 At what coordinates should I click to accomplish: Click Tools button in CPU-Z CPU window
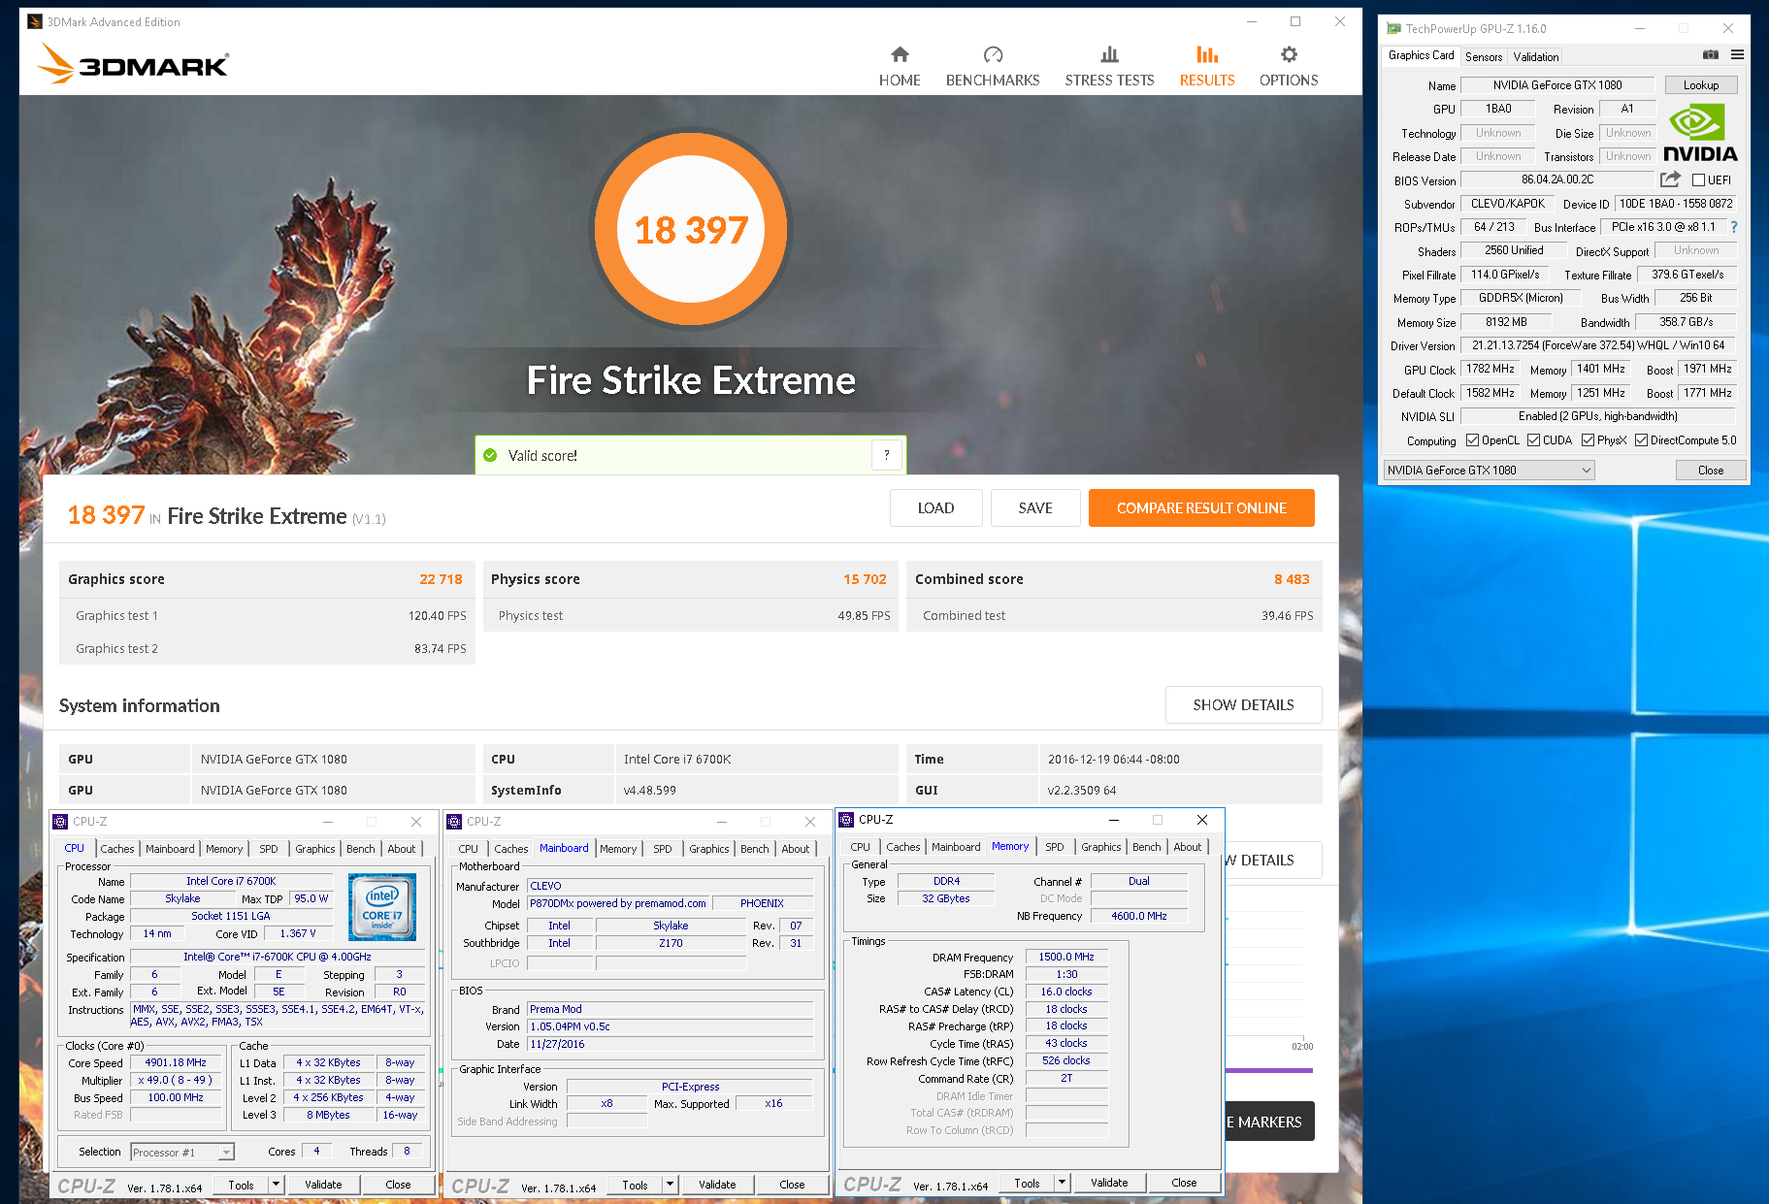click(241, 1185)
